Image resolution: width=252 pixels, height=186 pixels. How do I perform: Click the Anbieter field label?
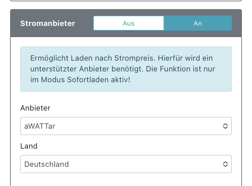coord(35,108)
